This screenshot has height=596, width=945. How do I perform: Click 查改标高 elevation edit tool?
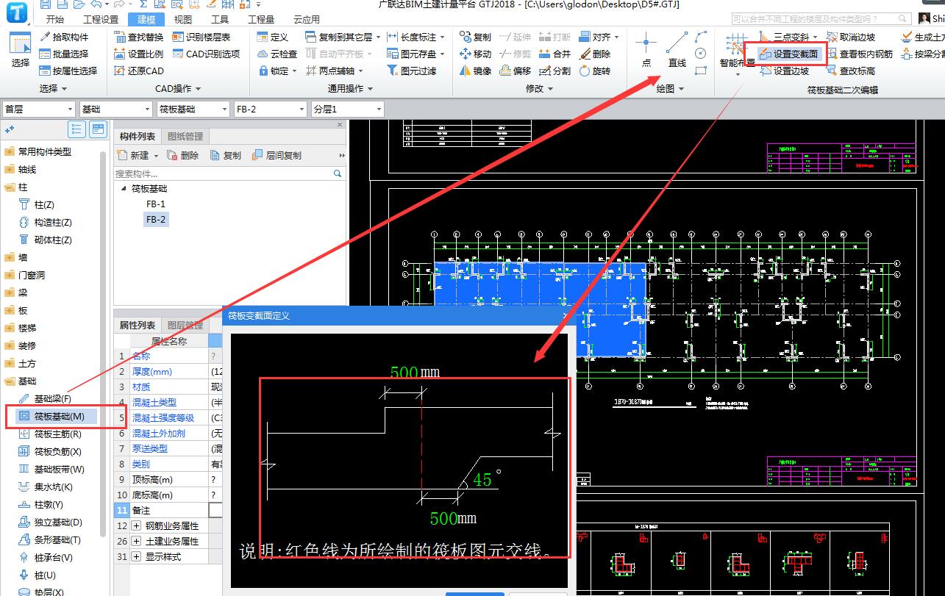coord(850,71)
